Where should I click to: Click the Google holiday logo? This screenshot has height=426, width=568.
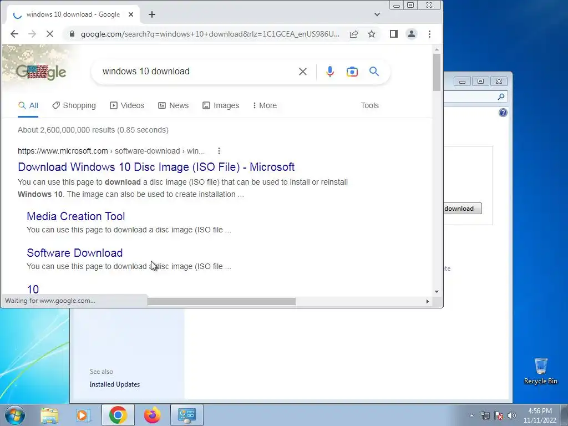(x=41, y=73)
